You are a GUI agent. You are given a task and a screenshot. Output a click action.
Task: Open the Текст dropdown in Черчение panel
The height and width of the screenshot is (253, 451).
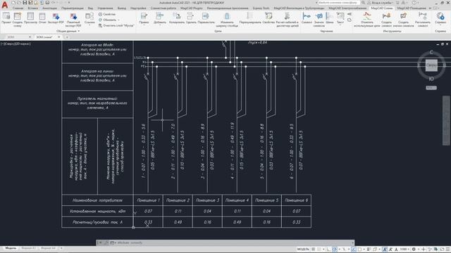click(340, 18)
